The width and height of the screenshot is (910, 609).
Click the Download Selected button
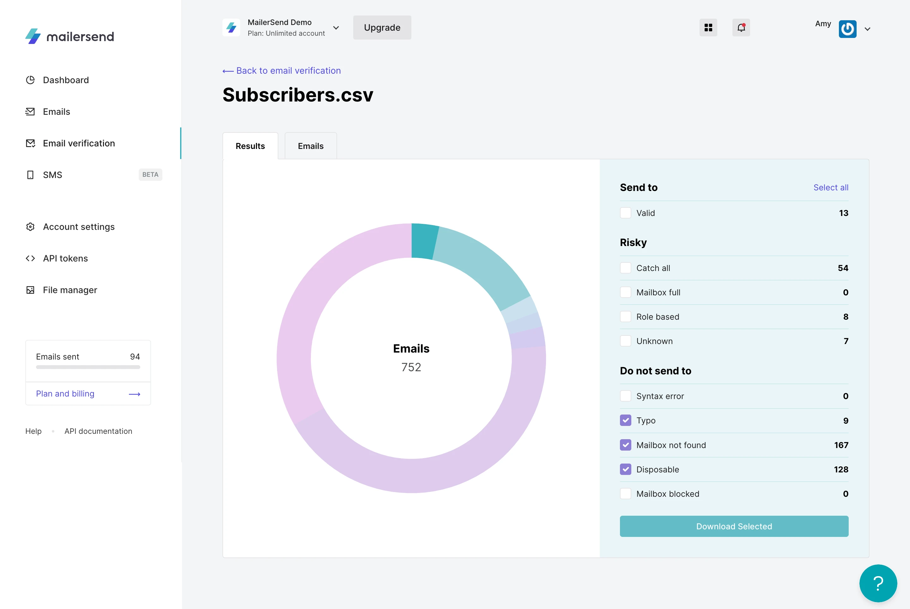[734, 527]
